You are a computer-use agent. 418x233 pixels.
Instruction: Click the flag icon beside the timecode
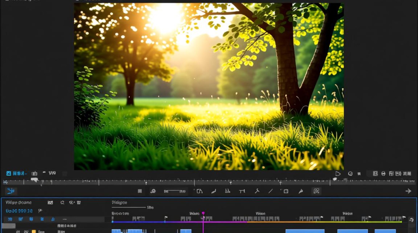[x=40, y=211]
